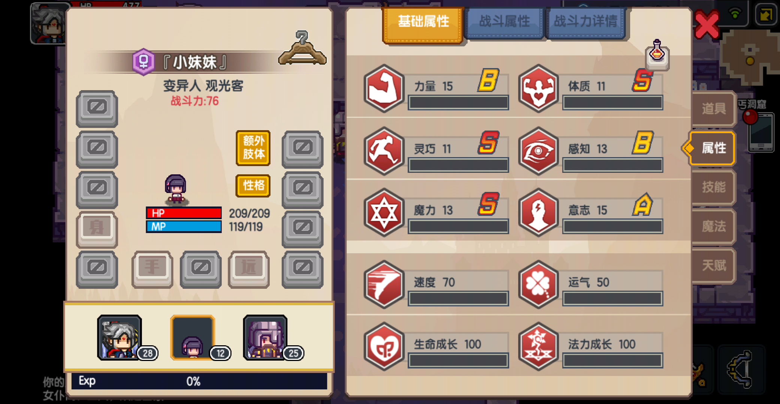Image resolution: width=780 pixels, height=404 pixels.
Task: Open the 战斗力详情 tab
Action: click(585, 22)
